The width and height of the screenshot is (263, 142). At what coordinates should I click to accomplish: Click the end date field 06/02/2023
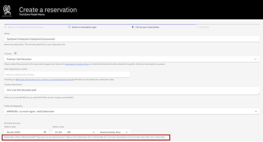pyautogui.click(x=27, y=132)
